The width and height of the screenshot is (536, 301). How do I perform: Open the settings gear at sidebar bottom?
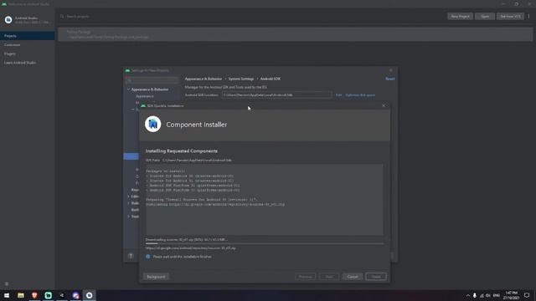point(7,284)
